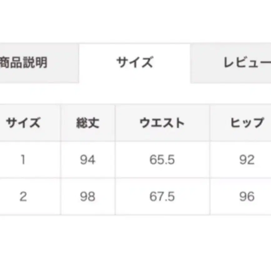Click the ウエスト column header
271x271 pixels.
pos(162,122)
